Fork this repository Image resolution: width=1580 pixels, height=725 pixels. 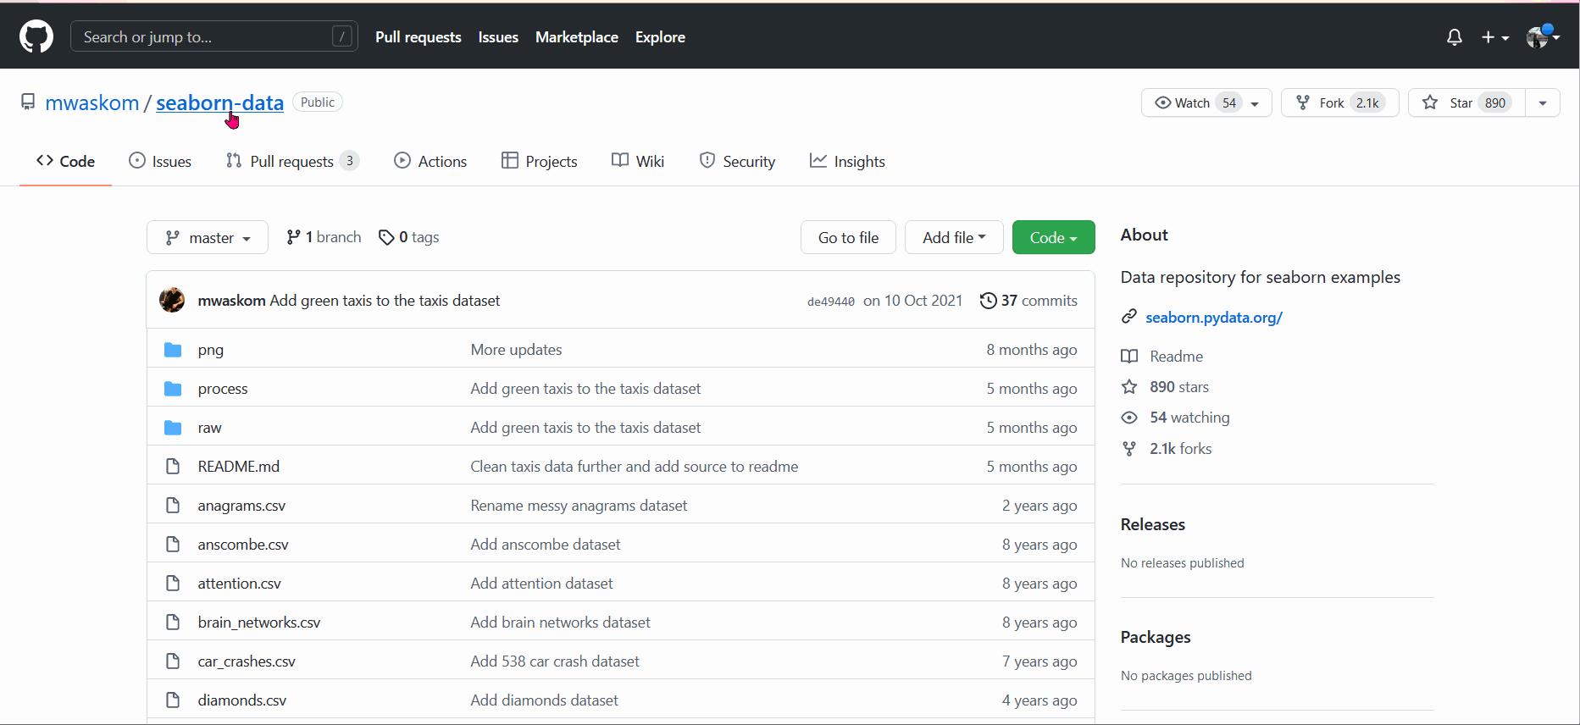point(1339,102)
